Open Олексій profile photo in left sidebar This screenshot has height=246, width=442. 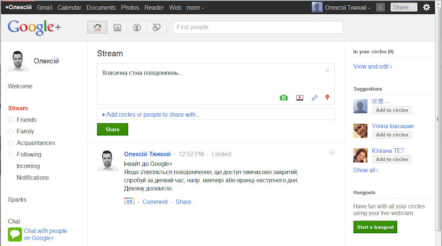click(18, 61)
